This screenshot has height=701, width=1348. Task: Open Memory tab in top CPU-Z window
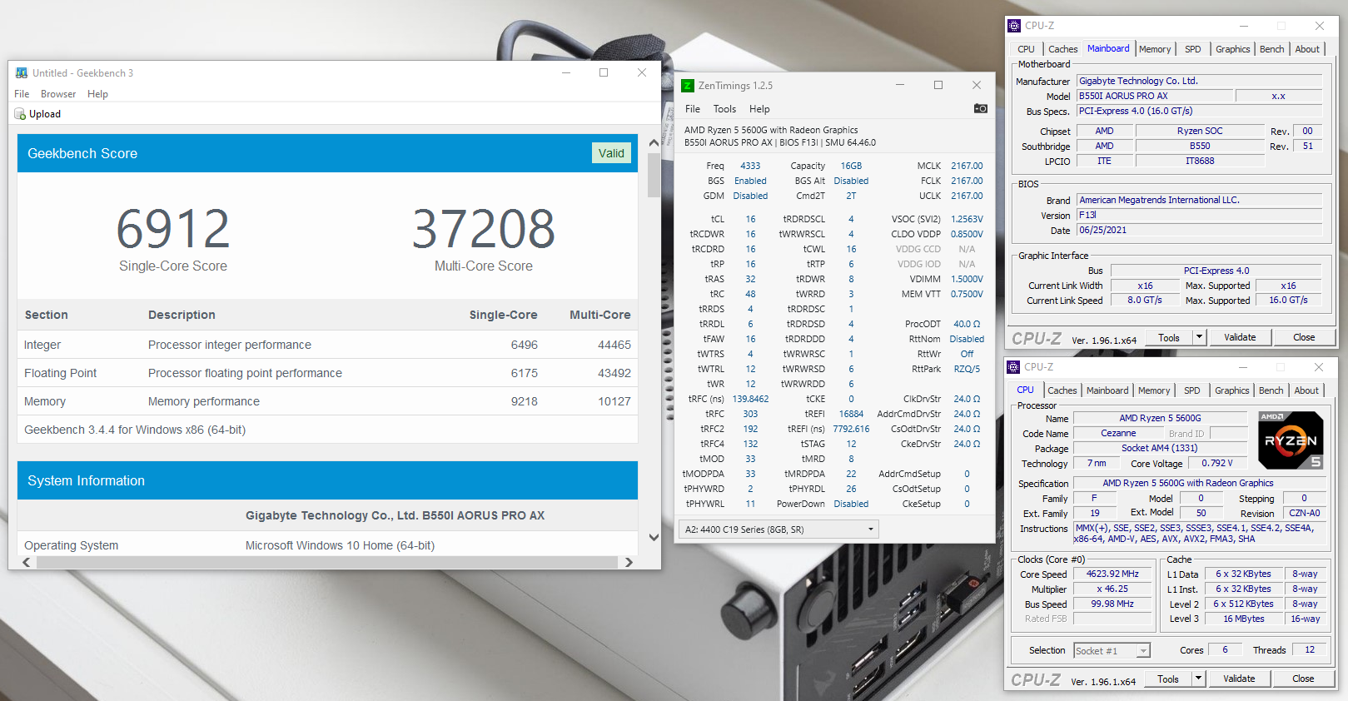pos(1154,49)
